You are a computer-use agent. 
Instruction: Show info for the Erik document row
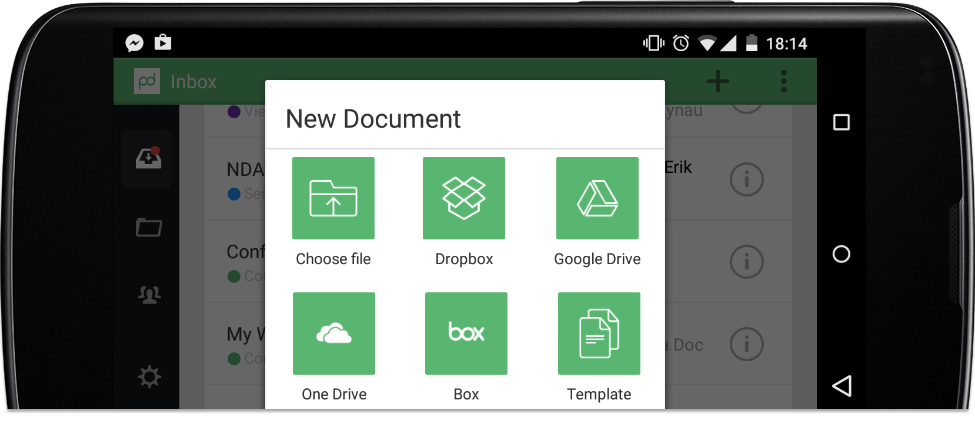click(746, 179)
